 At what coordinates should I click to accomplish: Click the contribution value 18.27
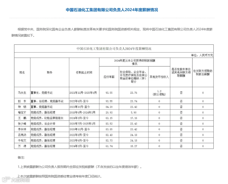pos(134,146)
